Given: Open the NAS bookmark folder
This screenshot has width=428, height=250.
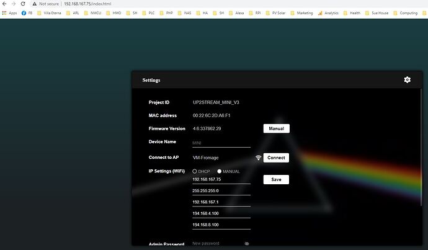Looking at the screenshot, I should (x=184, y=13).
